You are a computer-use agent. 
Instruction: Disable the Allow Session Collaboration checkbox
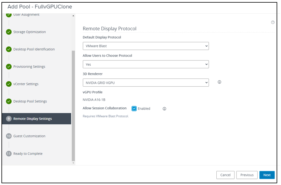tap(134, 109)
